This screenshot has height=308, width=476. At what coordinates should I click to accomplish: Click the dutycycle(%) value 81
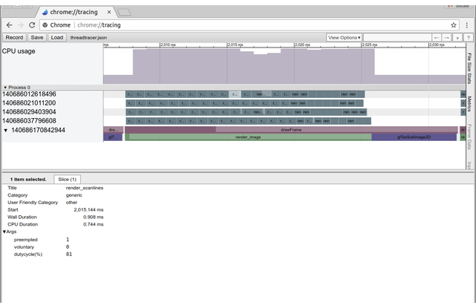coord(69,255)
